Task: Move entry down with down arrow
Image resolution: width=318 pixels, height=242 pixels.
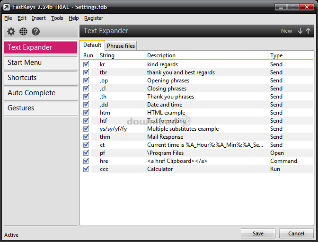Action: pos(300,31)
